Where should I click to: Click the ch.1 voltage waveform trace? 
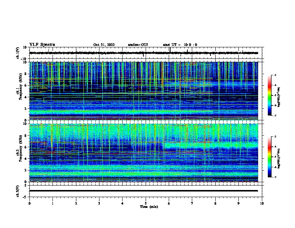click(x=143, y=53)
